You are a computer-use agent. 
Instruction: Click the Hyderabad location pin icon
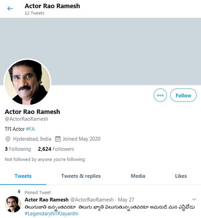8,139
